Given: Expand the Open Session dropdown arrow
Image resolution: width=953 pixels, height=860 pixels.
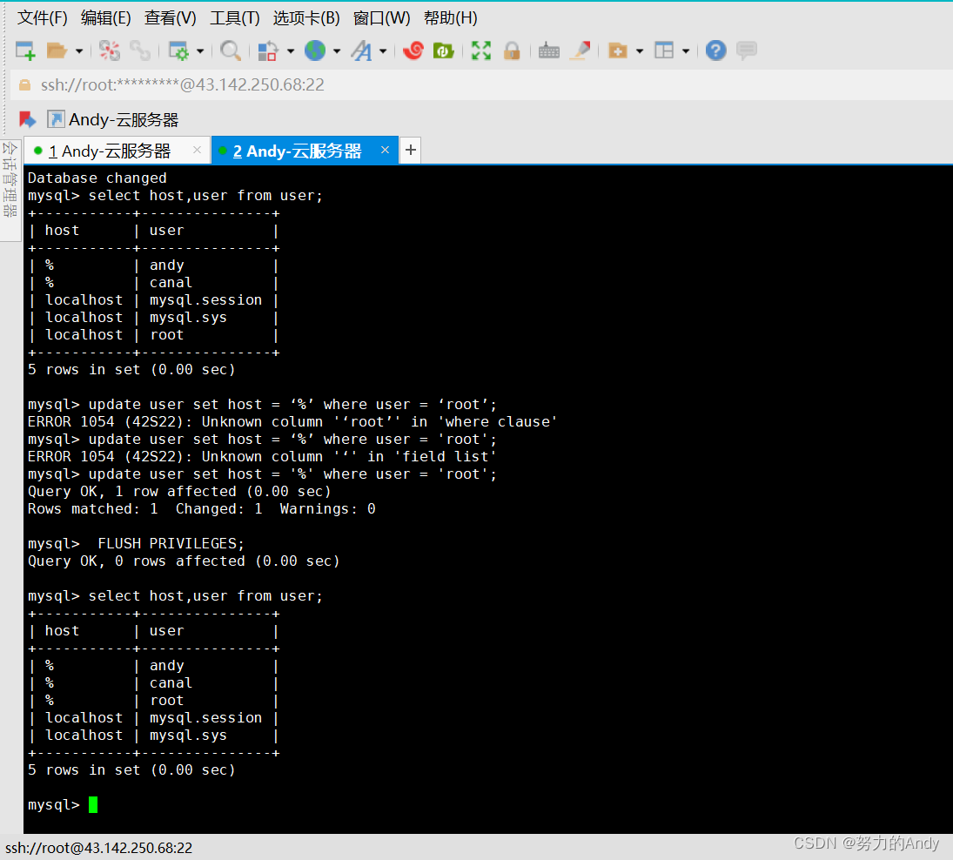Looking at the screenshot, I should point(79,51).
